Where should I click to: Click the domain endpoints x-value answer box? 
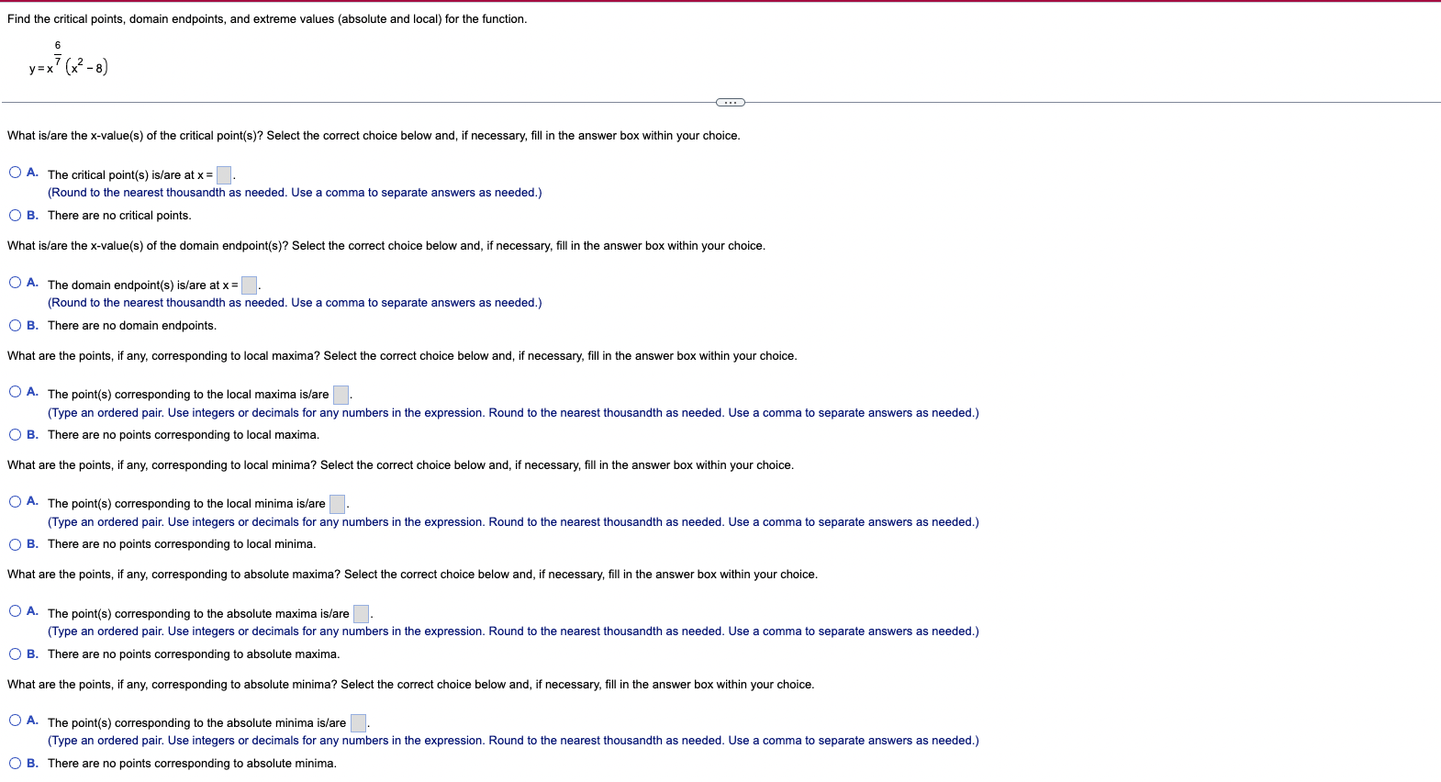click(249, 285)
